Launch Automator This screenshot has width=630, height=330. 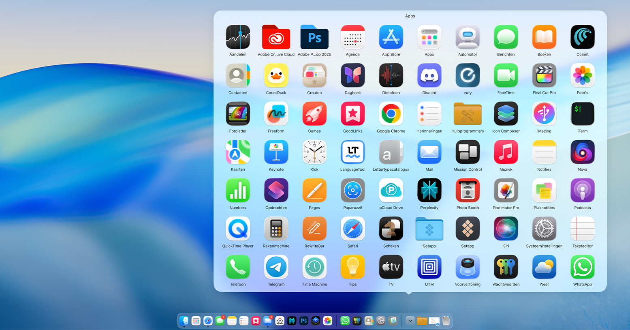(468, 37)
